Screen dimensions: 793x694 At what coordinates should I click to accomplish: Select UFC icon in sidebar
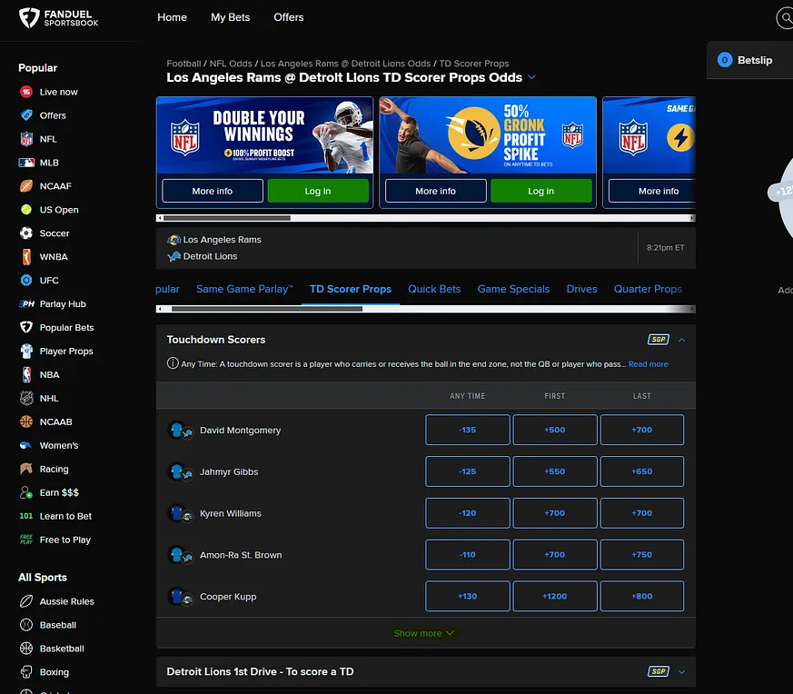26,280
